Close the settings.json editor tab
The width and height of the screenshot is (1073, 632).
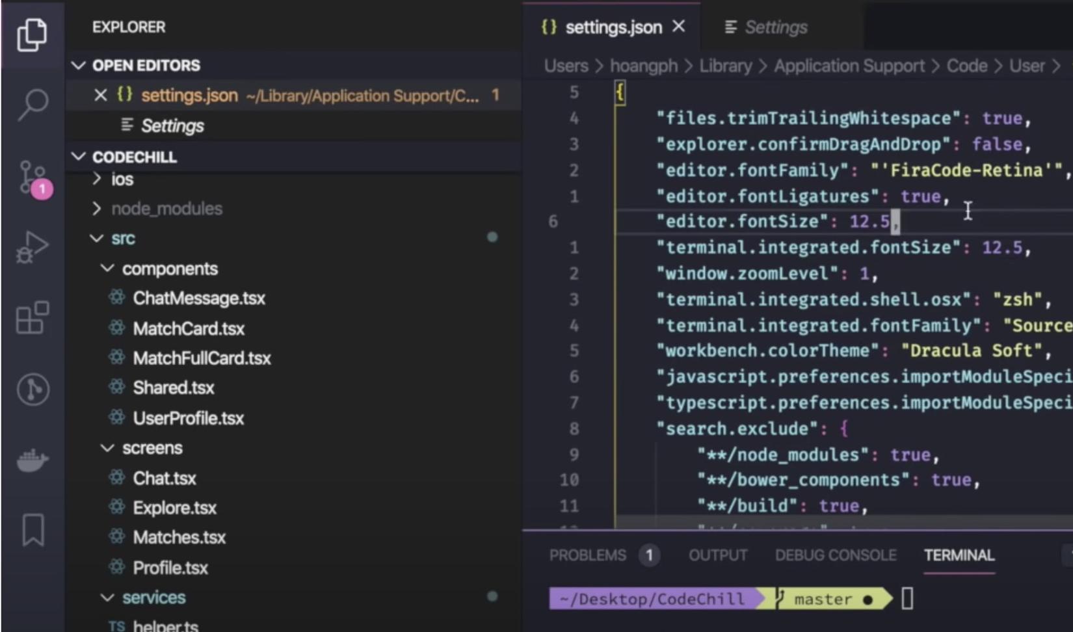tap(679, 27)
